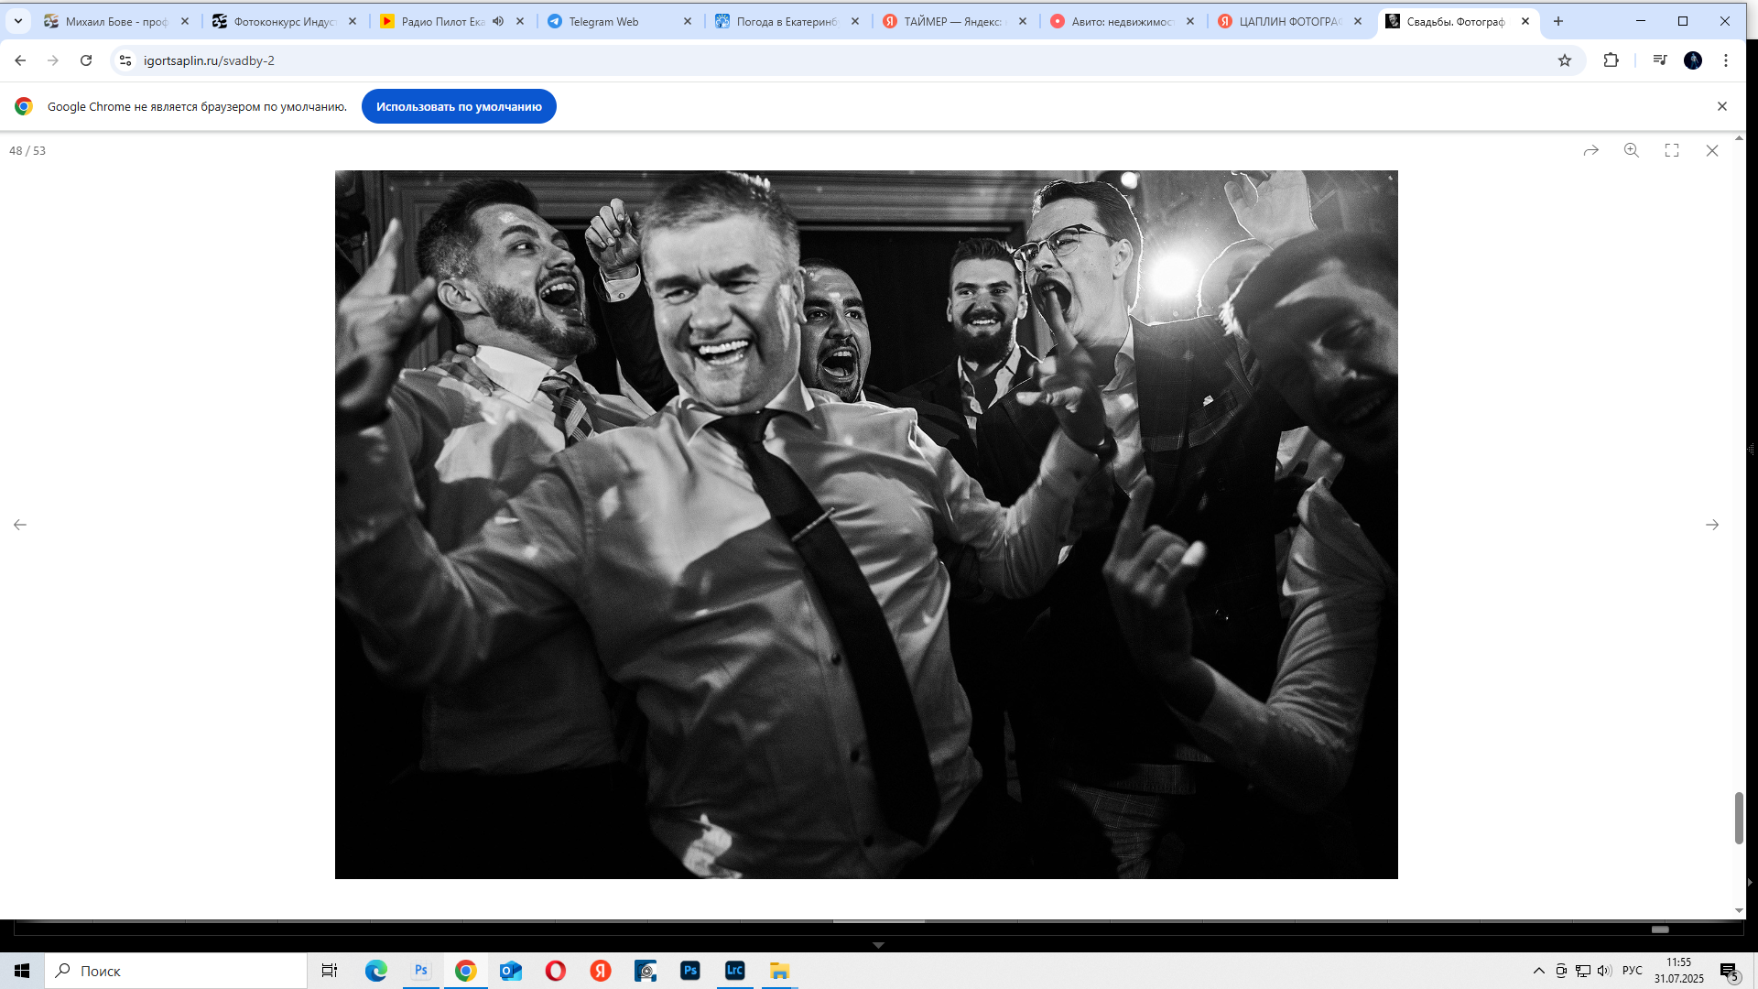Open Chrome three-dot menu
This screenshot has width=1758, height=989.
tap(1726, 60)
